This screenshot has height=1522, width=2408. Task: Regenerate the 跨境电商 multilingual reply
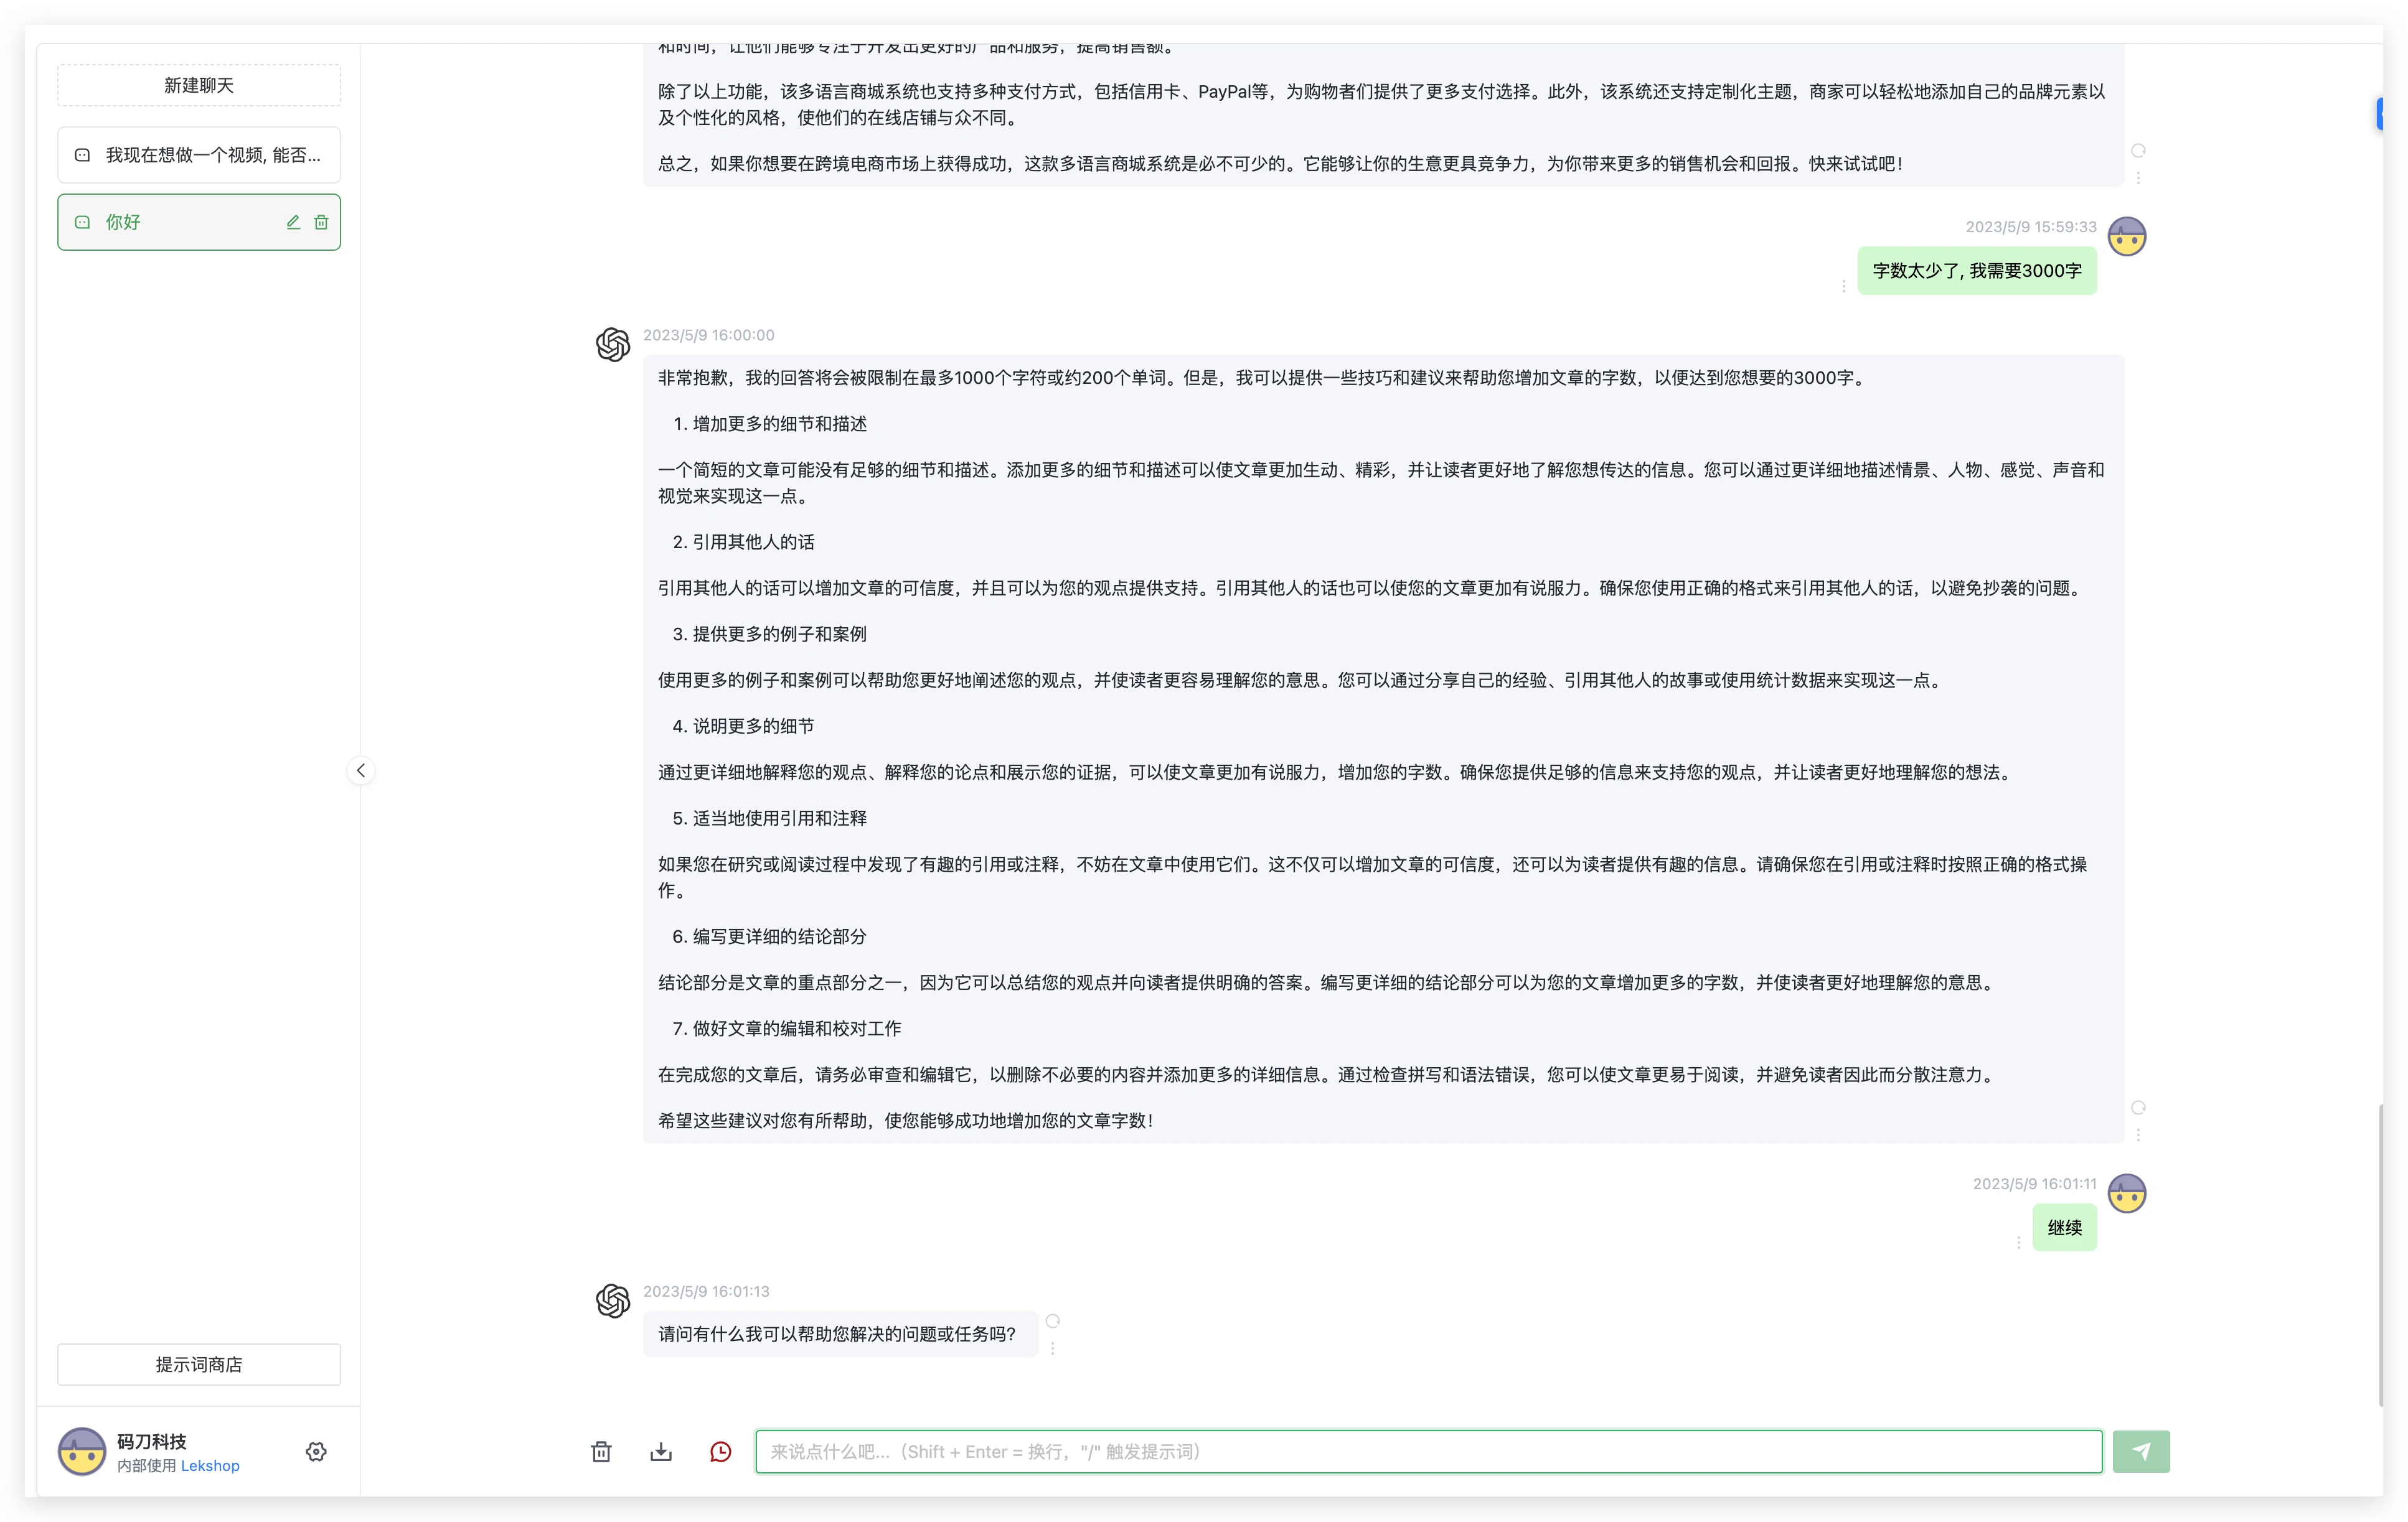point(2138,151)
